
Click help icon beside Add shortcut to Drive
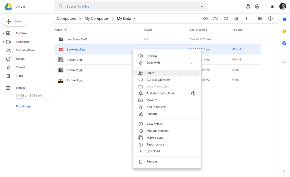(x=193, y=94)
